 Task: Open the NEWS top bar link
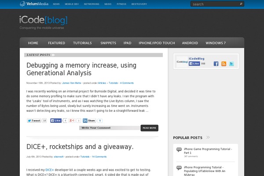(x=56, y=4)
